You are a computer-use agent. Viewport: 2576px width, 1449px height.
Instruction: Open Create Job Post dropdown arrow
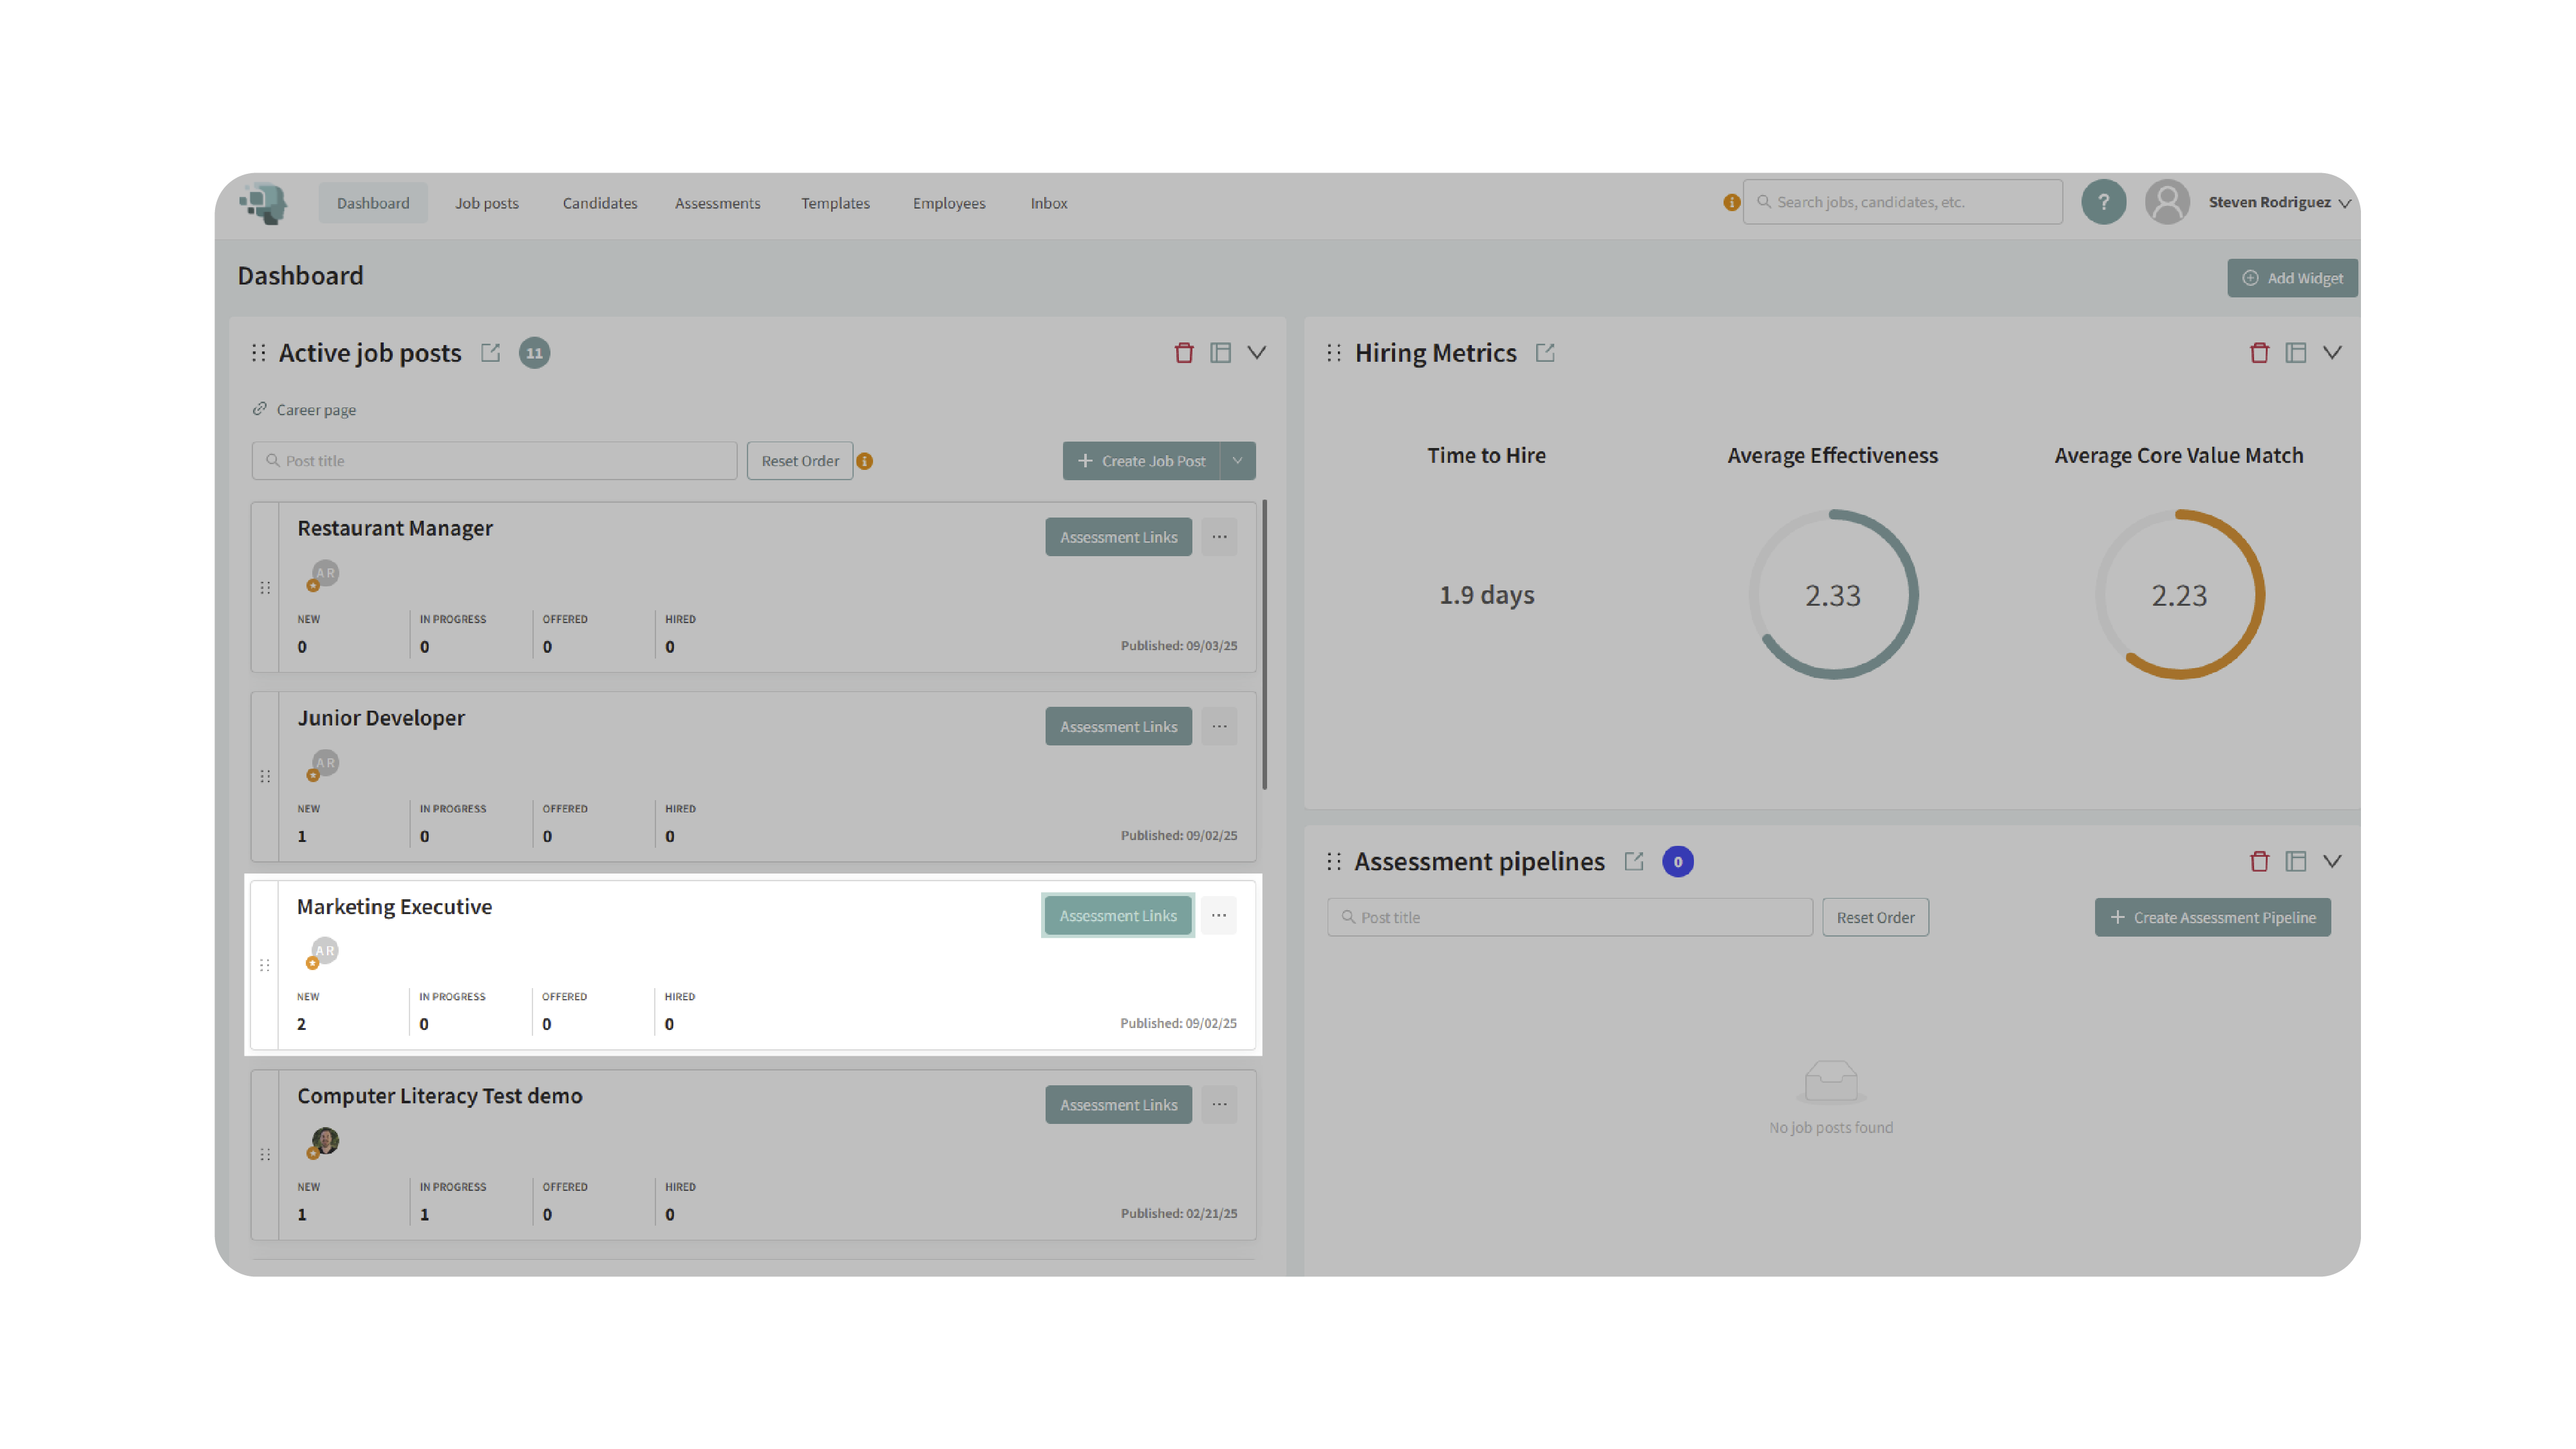coord(1238,461)
